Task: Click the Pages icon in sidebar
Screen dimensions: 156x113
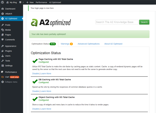Action: click(x=3, y=35)
